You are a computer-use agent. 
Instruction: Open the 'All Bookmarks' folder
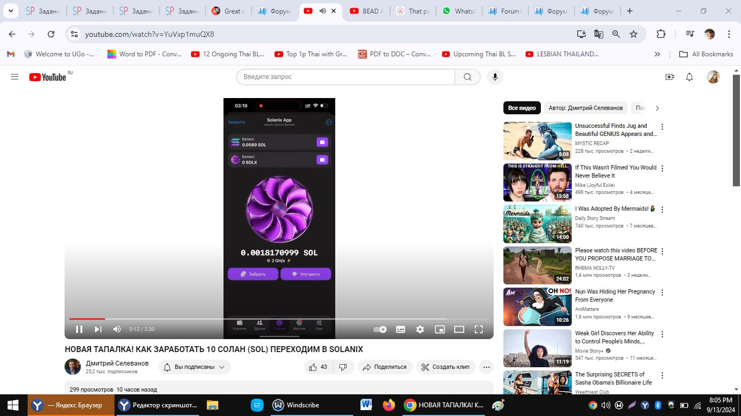pos(706,54)
